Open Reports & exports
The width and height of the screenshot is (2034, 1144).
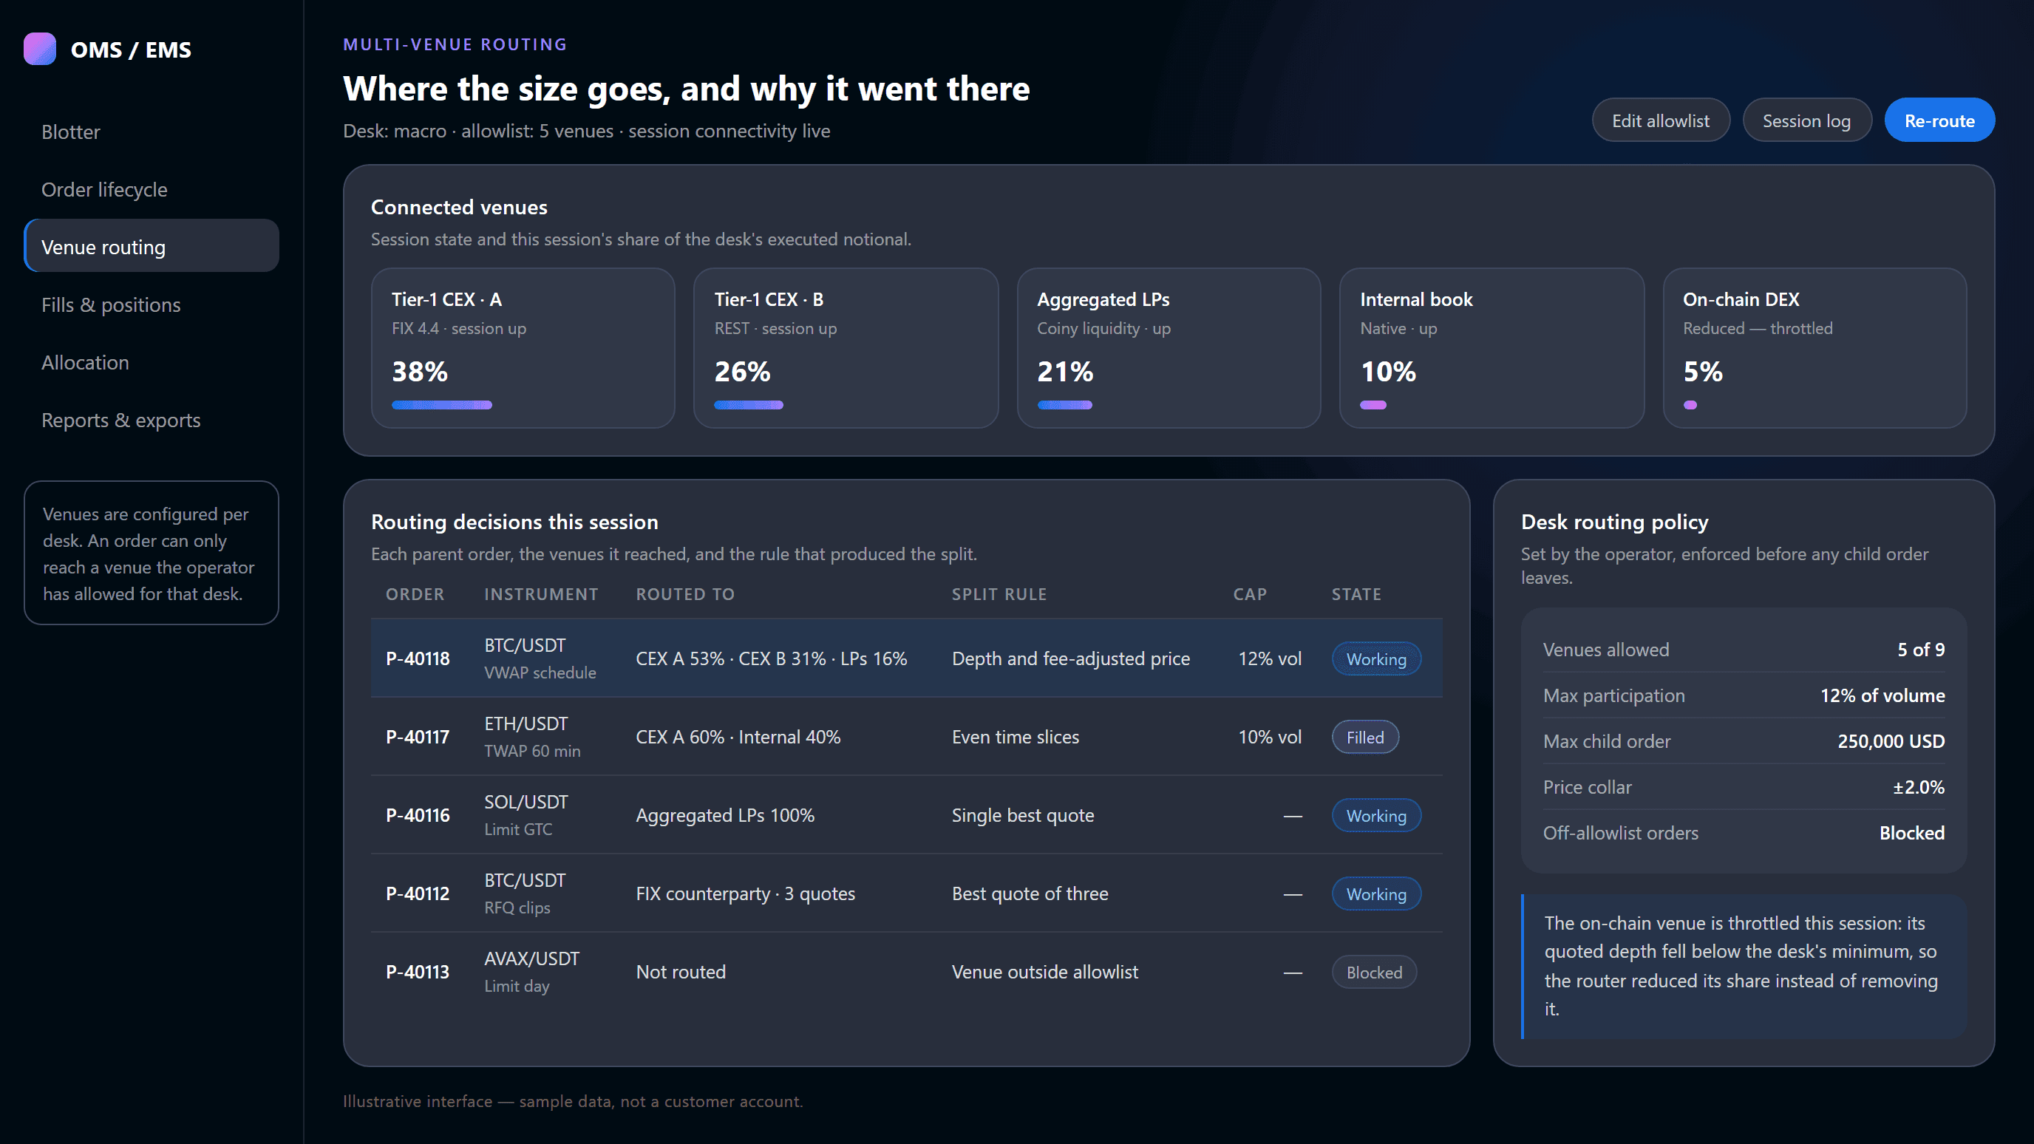(x=151, y=420)
